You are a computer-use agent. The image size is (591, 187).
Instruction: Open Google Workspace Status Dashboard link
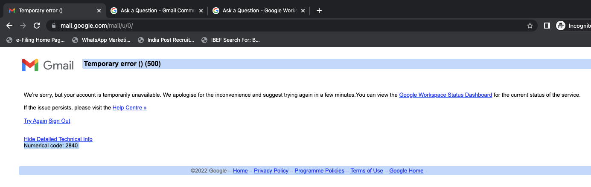point(445,95)
